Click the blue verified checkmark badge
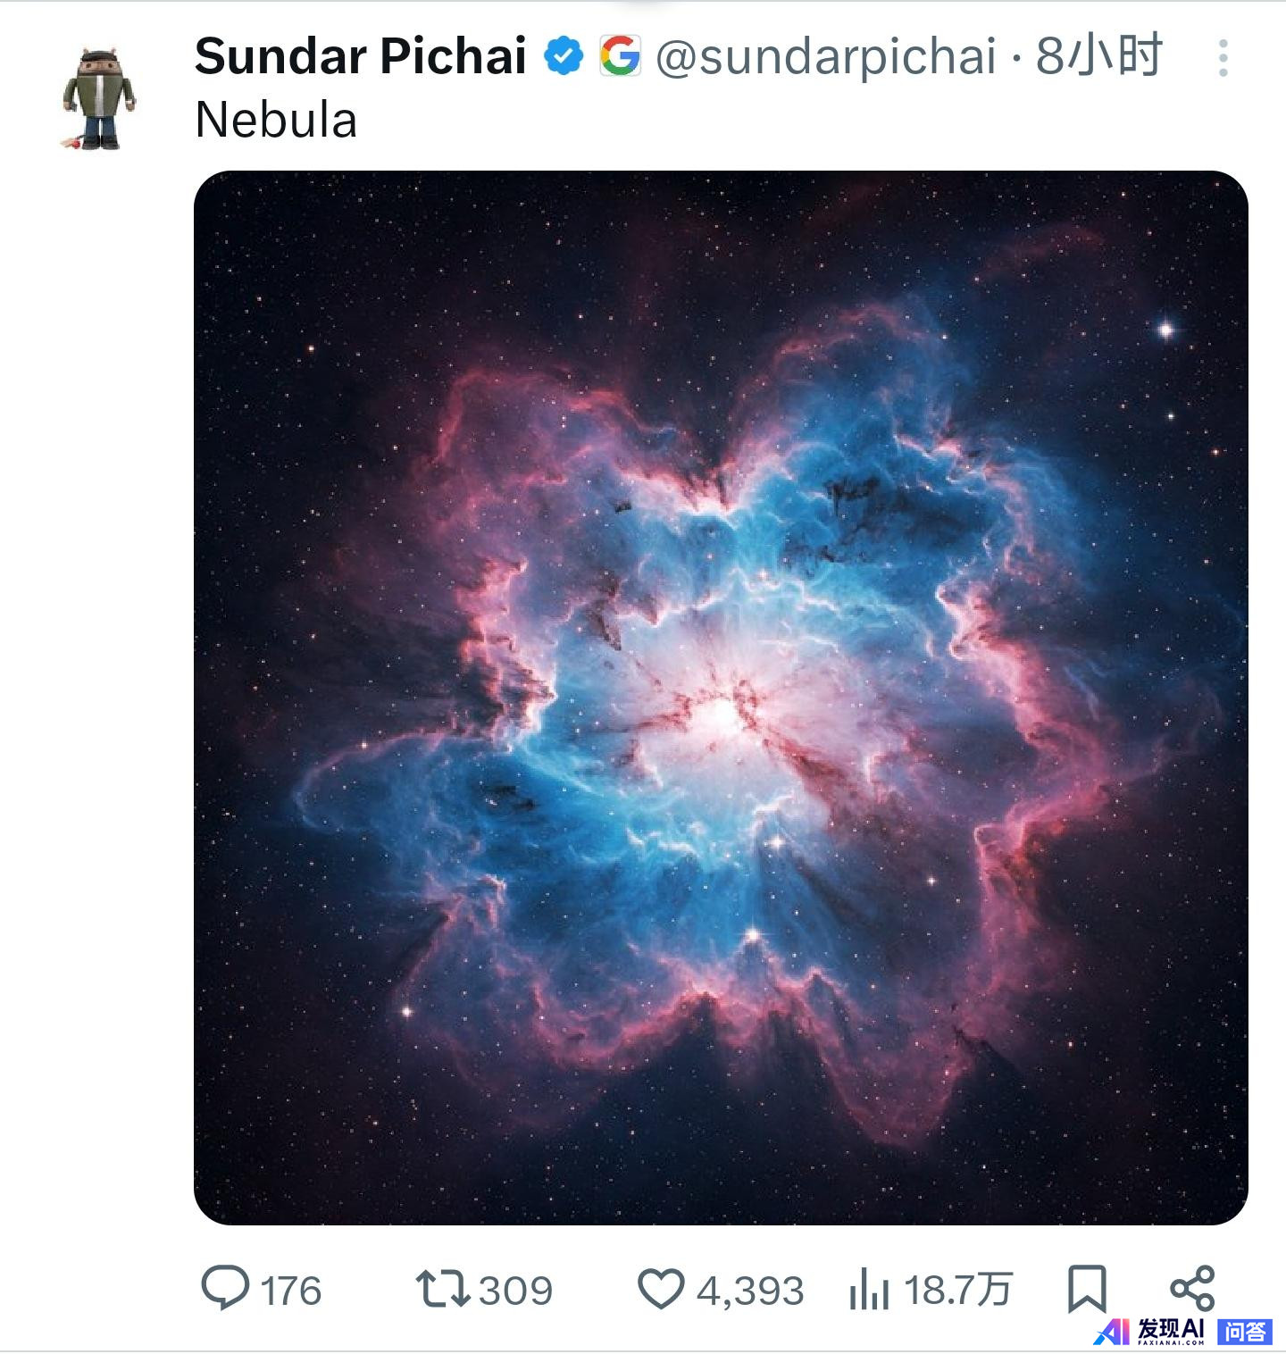 (x=564, y=56)
